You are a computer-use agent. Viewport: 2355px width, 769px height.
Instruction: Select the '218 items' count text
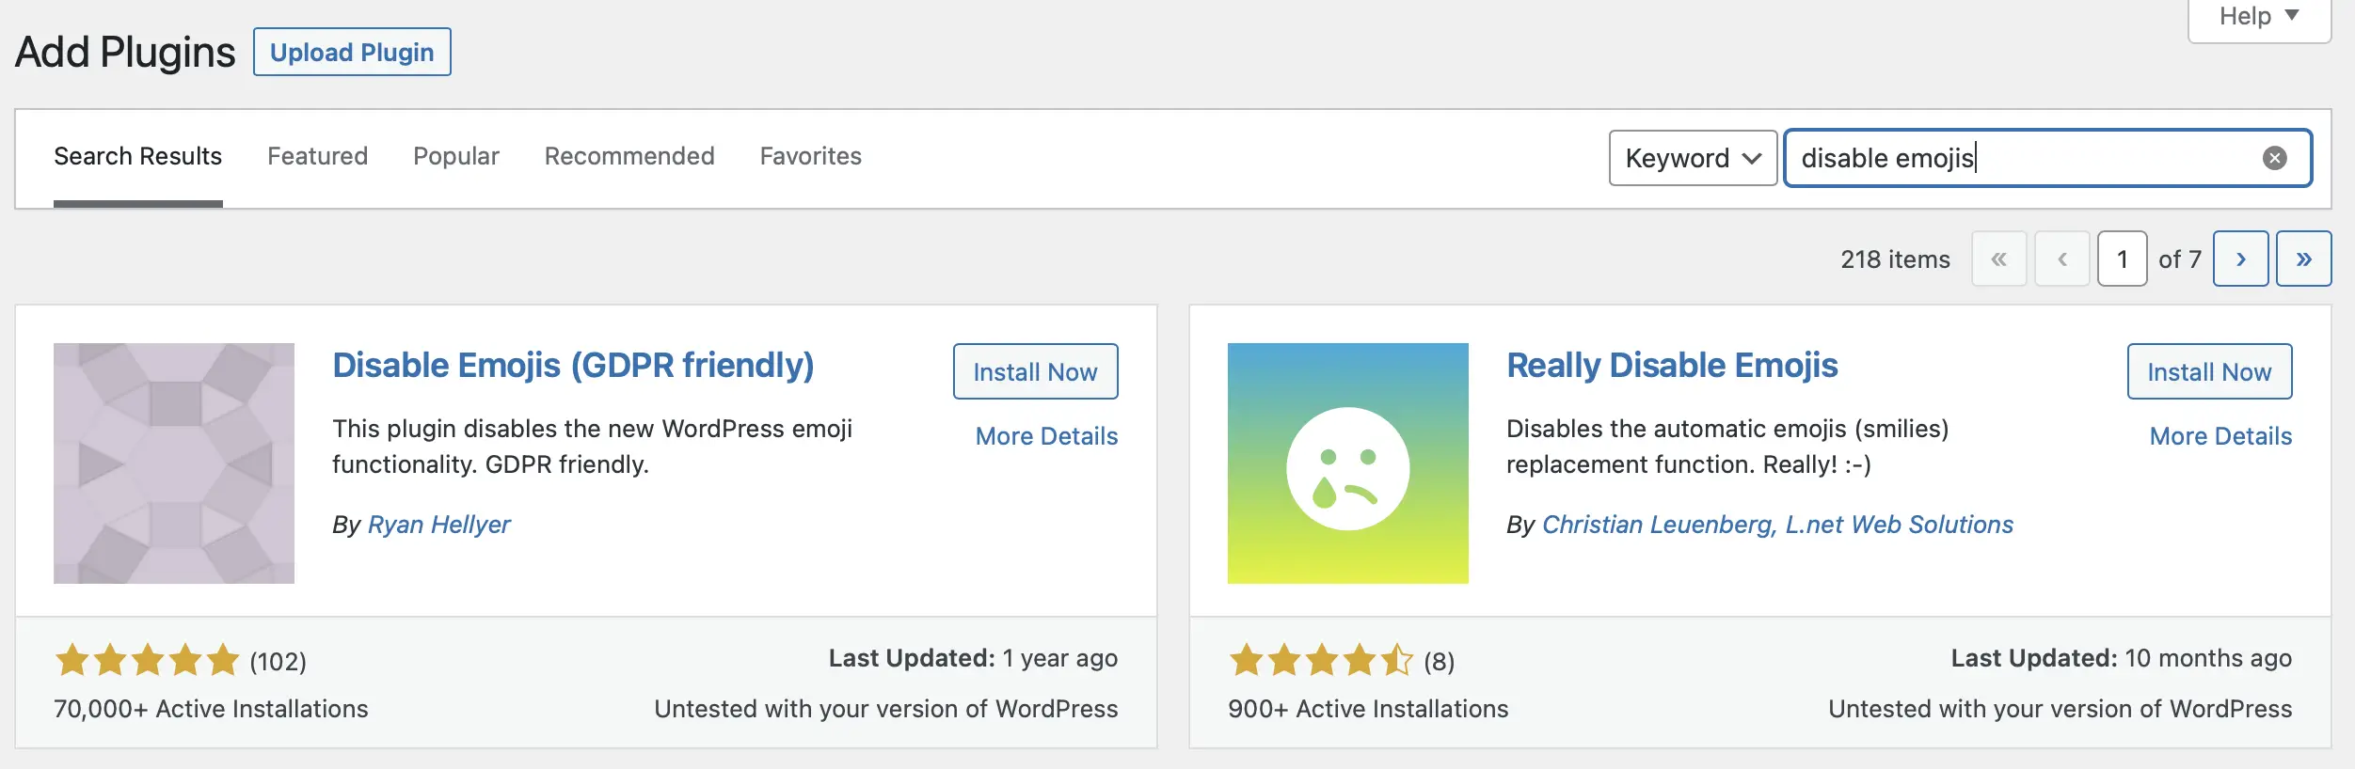(1895, 259)
